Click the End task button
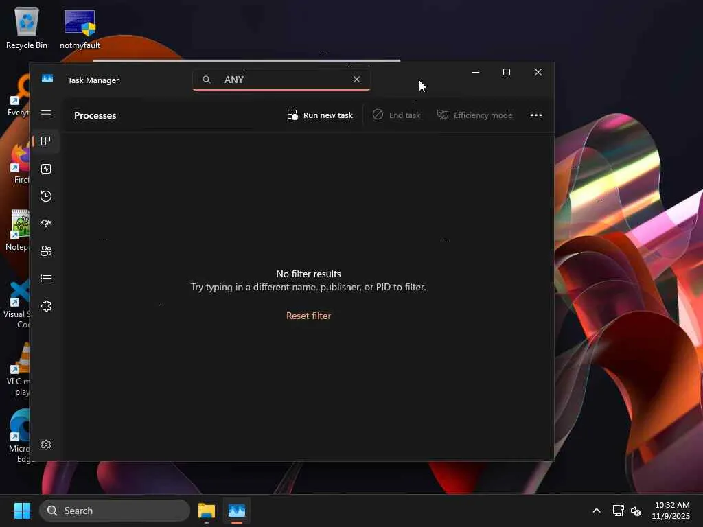The height and width of the screenshot is (527, 703). pyautogui.click(x=396, y=115)
